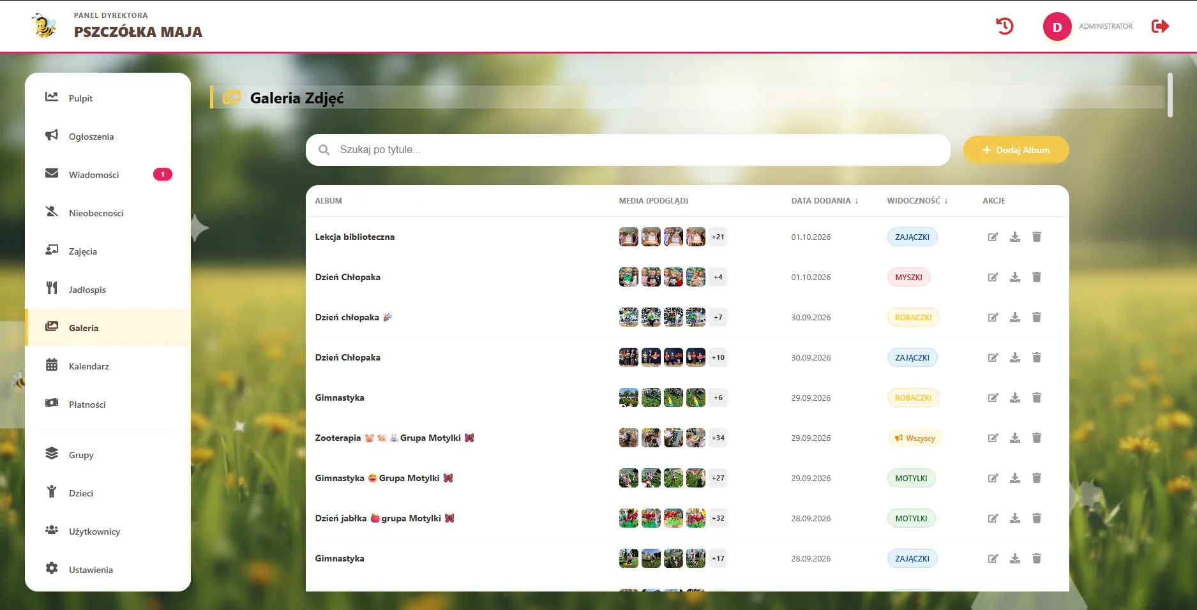Click the bee logo icon
The image size is (1197, 610).
[x=44, y=26]
